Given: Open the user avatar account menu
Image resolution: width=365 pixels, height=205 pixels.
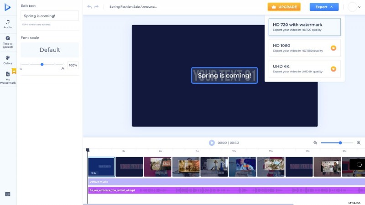Looking at the screenshot, I should [354, 7].
